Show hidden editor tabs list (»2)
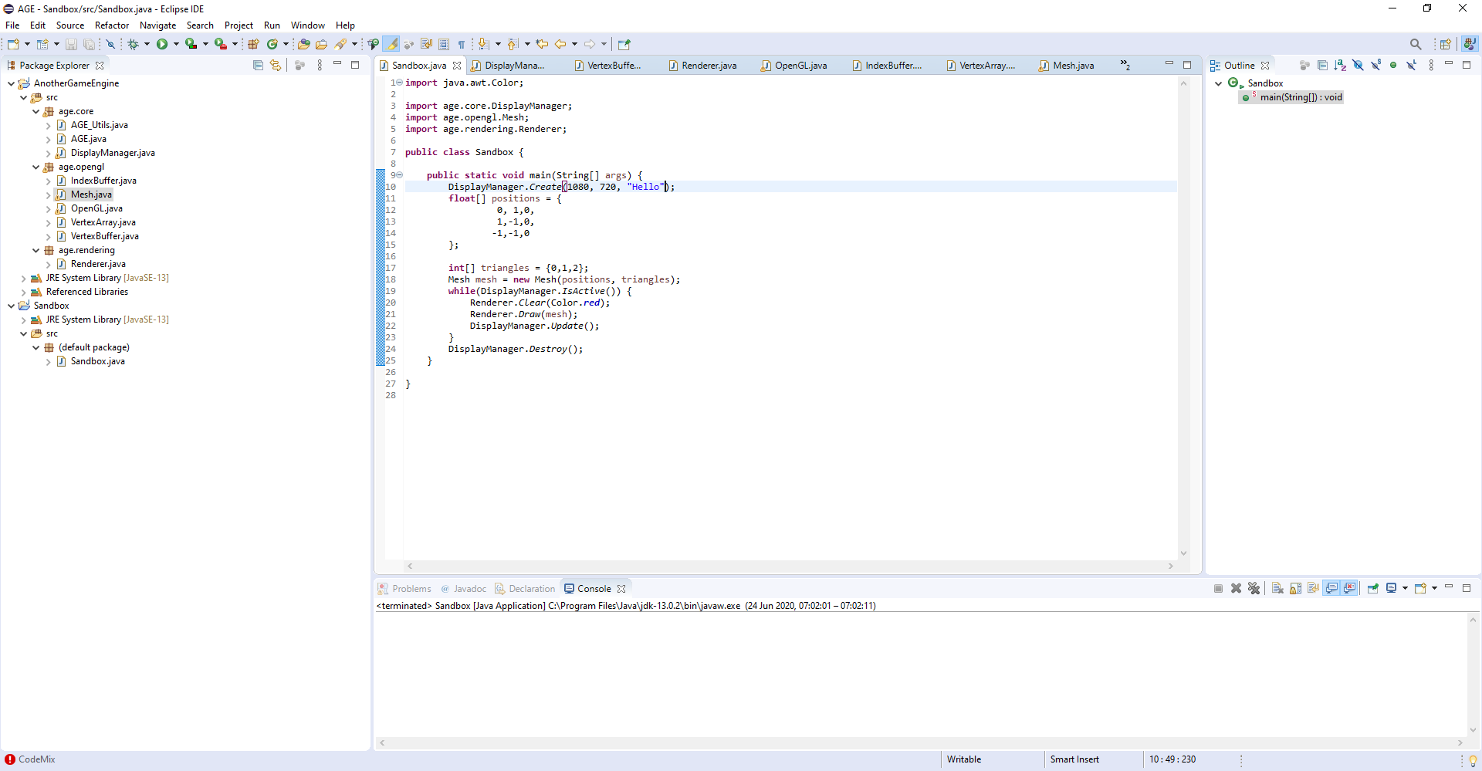Viewport: 1482px width, 771px height. point(1125,65)
